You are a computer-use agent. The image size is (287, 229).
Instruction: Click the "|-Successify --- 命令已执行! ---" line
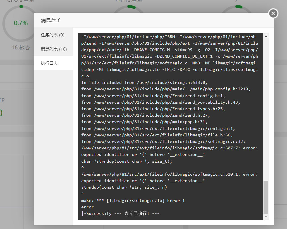point(120,213)
